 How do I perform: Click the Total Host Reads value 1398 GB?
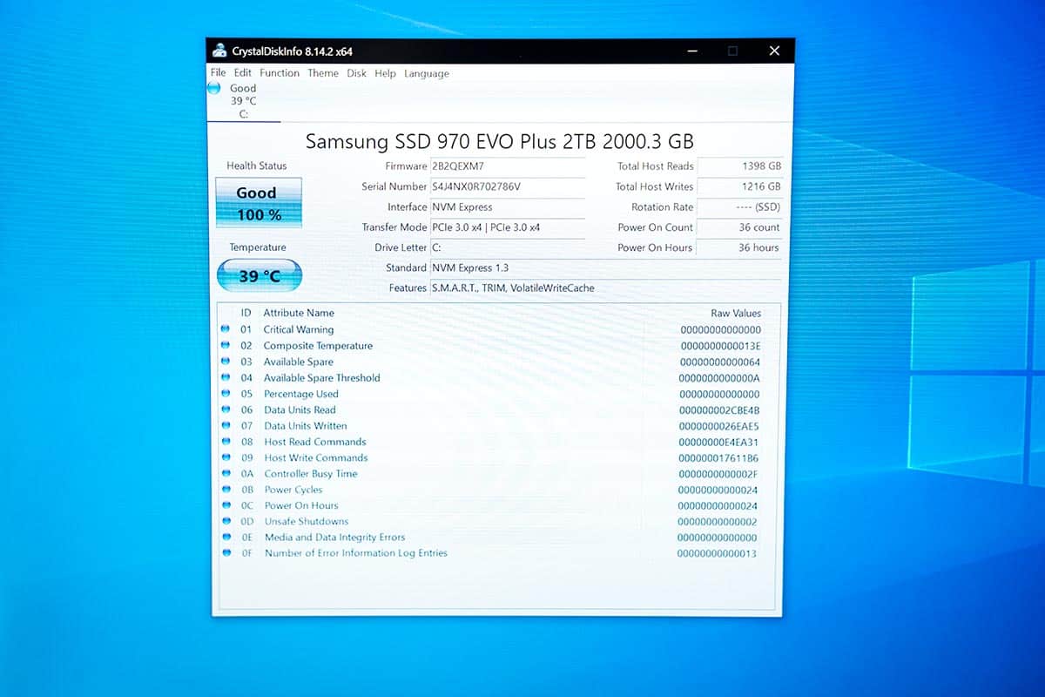click(740, 166)
